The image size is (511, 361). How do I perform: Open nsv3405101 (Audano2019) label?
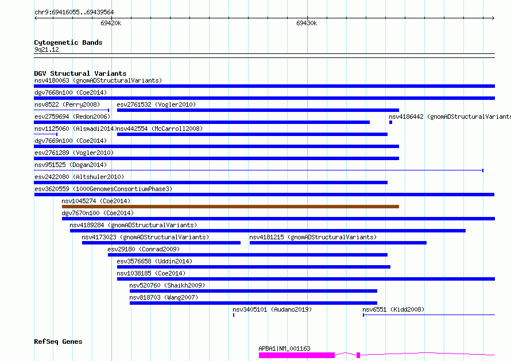tap(272, 309)
